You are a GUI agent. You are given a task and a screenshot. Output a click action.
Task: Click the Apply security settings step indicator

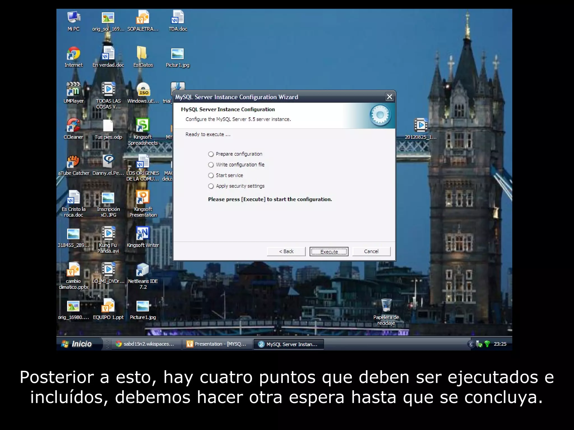tap(211, 186)
